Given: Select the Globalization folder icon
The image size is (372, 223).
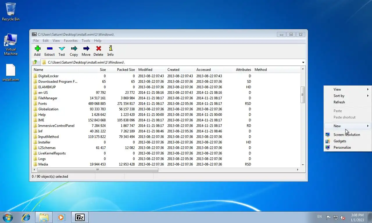Looking at the screenshot, I should [35, 109].
